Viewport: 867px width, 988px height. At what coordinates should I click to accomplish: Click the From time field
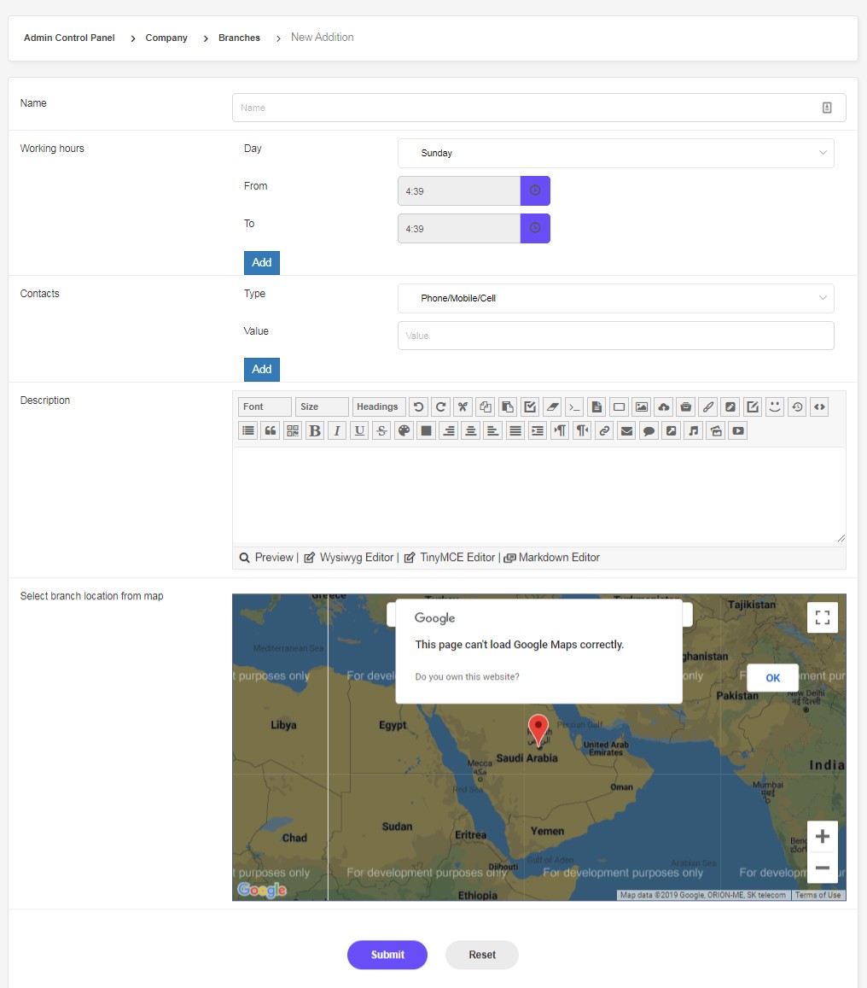459,191
